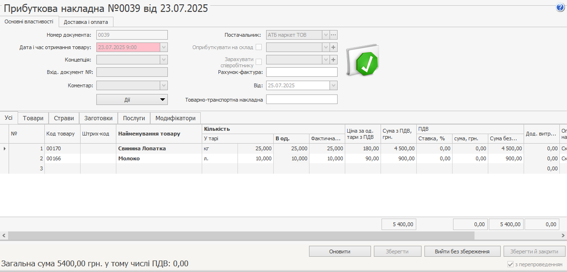Toggle the Зарахувати співробітнику checkbox
The width and height of the screenshot is (567, 272).
coord(259,62)
